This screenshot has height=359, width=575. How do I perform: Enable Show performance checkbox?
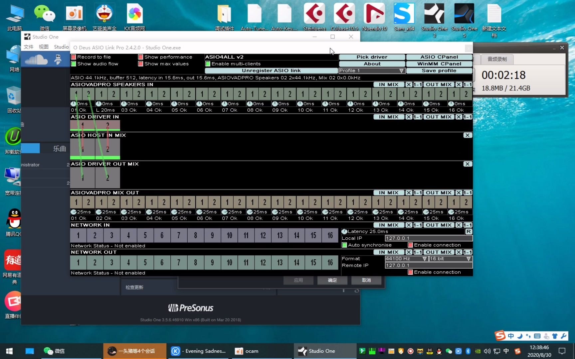click(141, 57)
